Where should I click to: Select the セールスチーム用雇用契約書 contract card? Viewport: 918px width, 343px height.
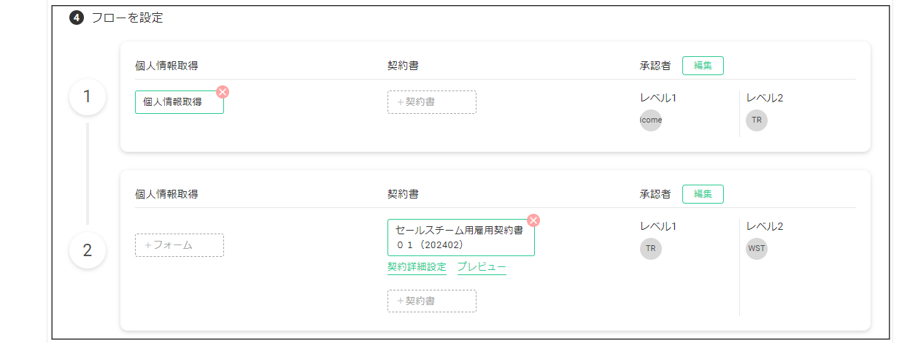click(461, 237)
